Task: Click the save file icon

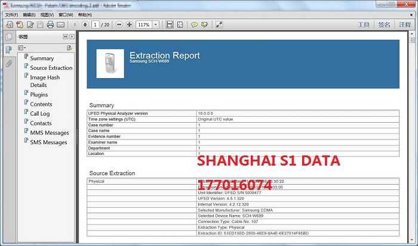Action: coord(40,25)
